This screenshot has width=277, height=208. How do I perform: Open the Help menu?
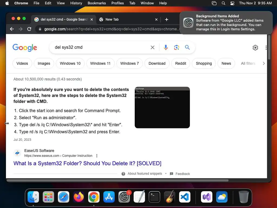[x=163, y=3]
